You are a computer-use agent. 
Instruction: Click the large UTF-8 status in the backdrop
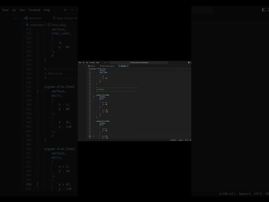coord(258,194)
